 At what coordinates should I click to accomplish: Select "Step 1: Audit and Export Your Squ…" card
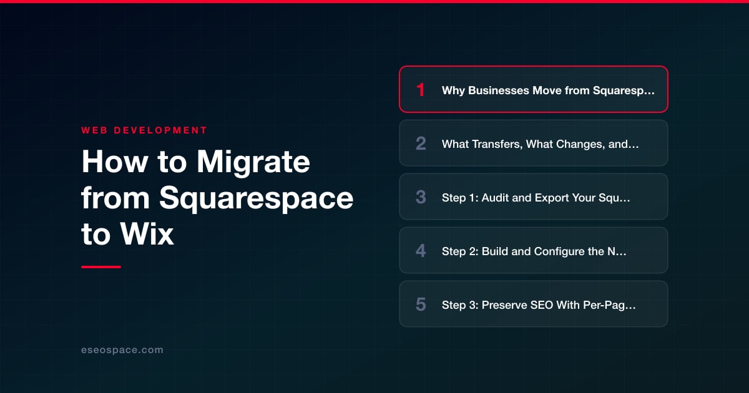534,196
